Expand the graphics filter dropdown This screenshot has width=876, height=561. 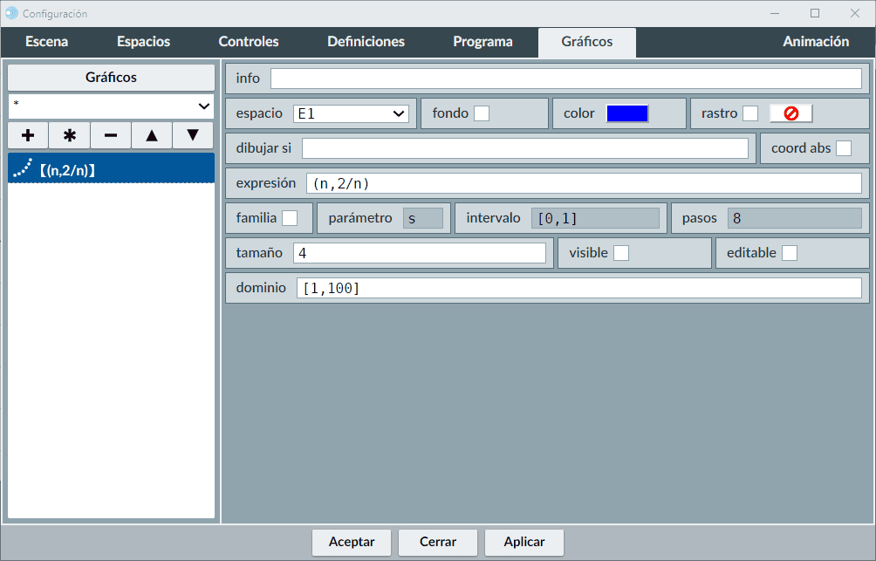tap(111, 106)
